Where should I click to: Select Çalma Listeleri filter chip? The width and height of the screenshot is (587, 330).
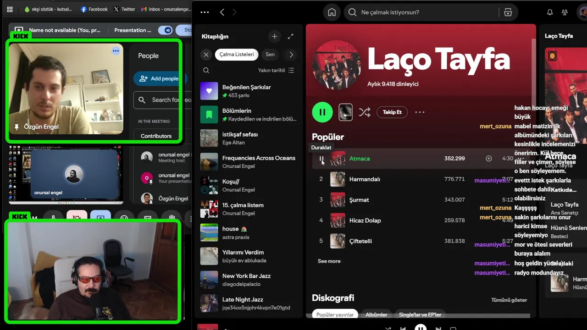(237, 55)
